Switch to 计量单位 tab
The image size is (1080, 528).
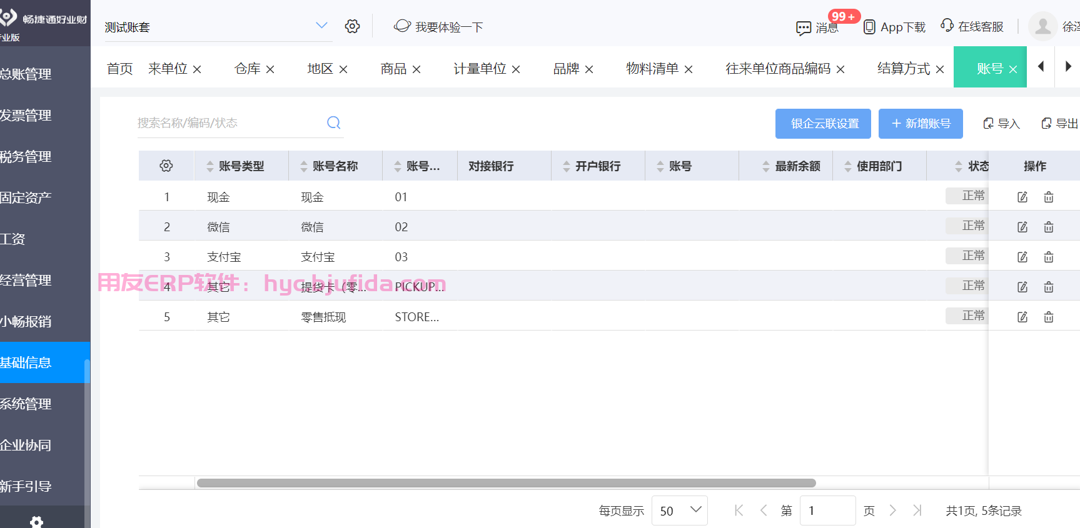coord(480,69)
